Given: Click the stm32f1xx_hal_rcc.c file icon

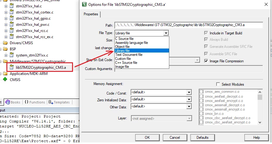Looking at the screenshot, I should 12,30.
